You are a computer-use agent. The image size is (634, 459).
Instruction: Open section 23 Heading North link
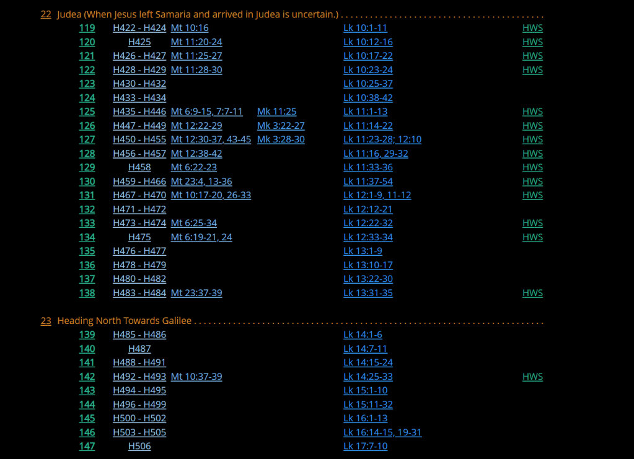(x=46, y=321)
